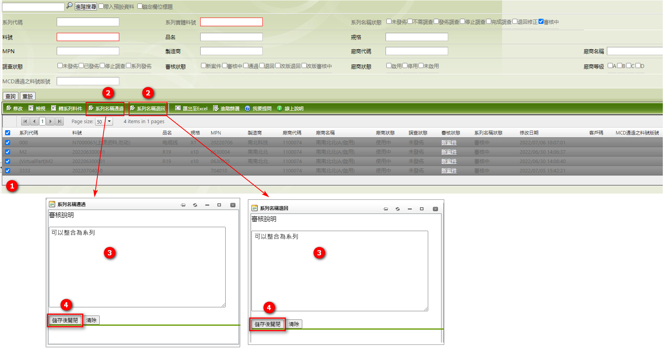Image resolution: width=664 pixels, height=348 pixels.
Task: Click the 料號 input field
Action: click(88, 37)
